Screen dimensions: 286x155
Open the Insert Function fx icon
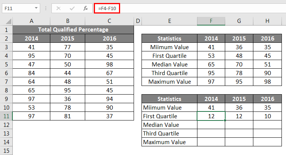coord(86,8)
